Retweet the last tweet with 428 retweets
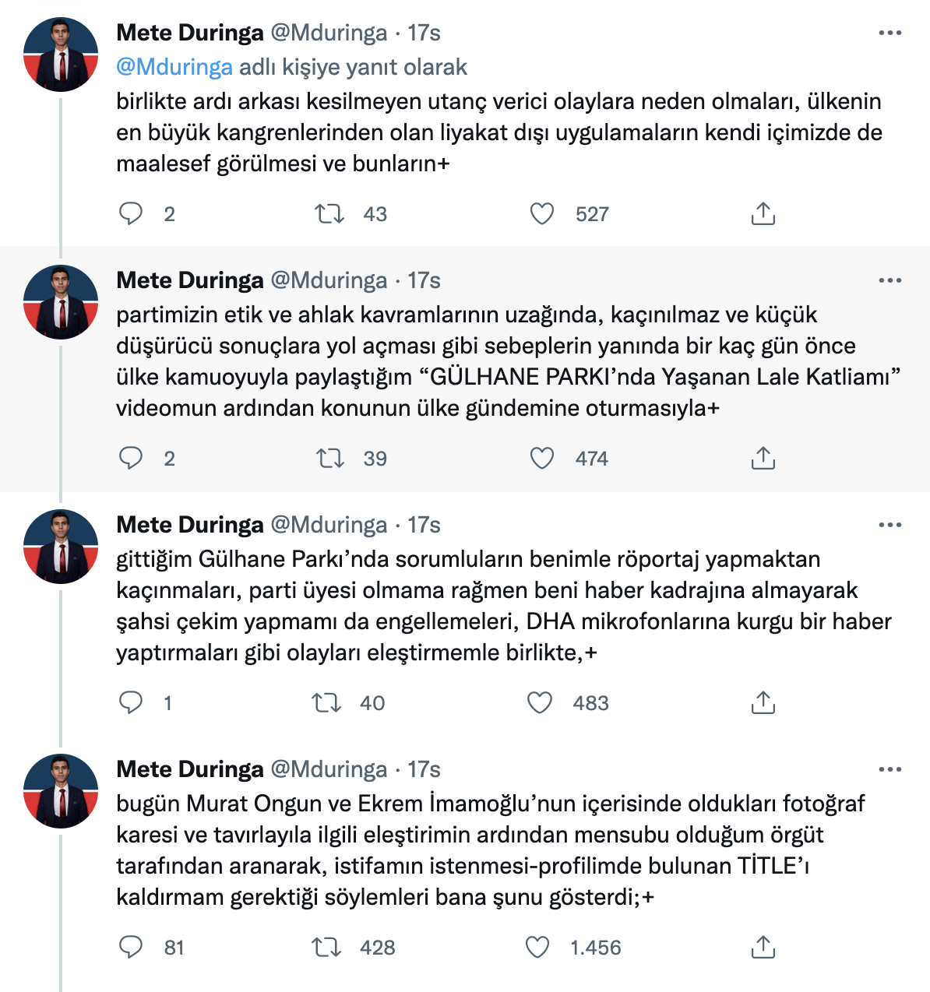The width and height of the screenshot is (930, 992). pyautogui.click(x=329, y=948)
